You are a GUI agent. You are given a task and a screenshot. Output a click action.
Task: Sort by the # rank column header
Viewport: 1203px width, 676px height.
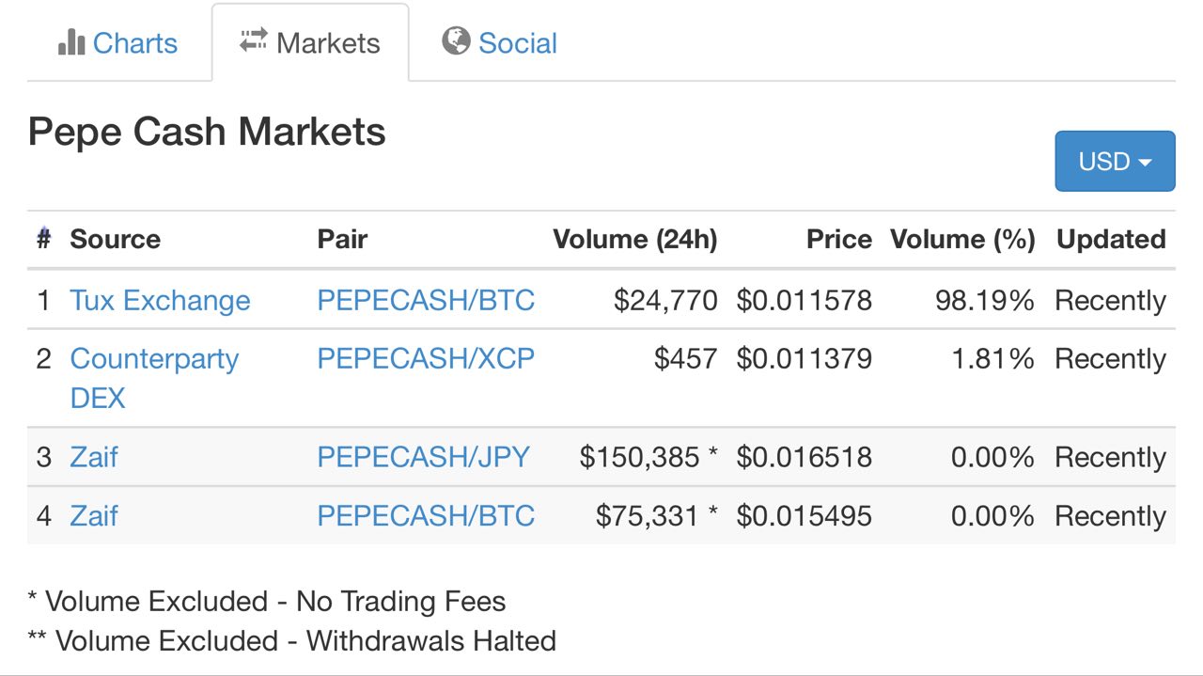click(x=43, y=239)
